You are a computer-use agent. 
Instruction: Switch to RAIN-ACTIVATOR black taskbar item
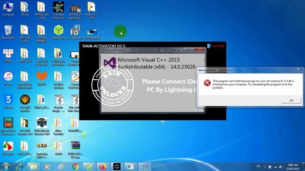117,167
